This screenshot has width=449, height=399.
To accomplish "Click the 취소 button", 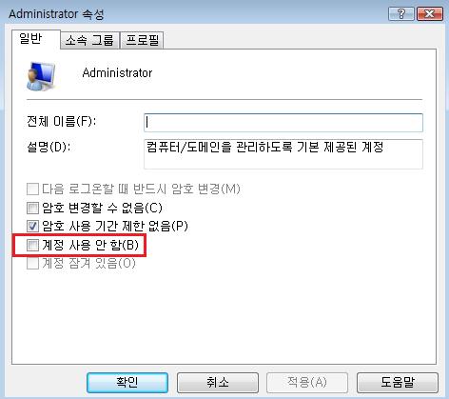I will (x=218, y=383).
